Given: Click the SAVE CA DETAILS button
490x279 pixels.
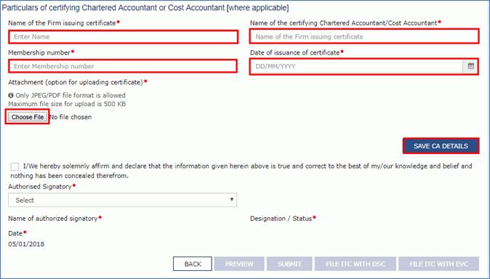Looking at the screenshot, I should (x=441, y=146).
